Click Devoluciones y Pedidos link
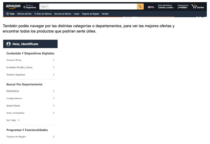210x144 pixels. point(183,6)
